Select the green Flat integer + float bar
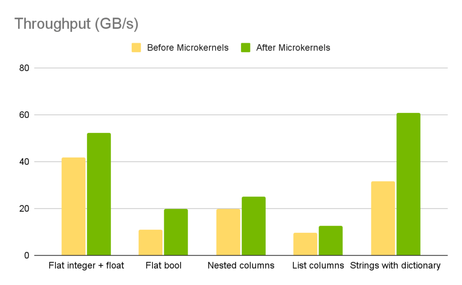Screen dimensions: 462x285 click(x=99, y=195)
